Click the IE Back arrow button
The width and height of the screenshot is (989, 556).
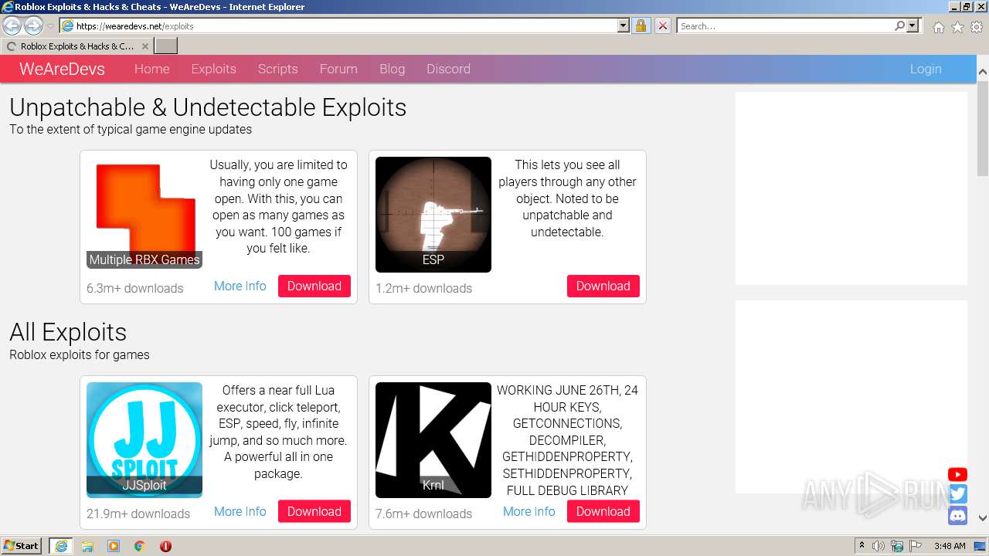click(12, 25)
